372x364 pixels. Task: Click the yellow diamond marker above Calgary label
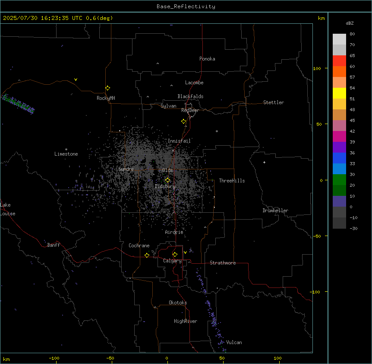point(175,255)
